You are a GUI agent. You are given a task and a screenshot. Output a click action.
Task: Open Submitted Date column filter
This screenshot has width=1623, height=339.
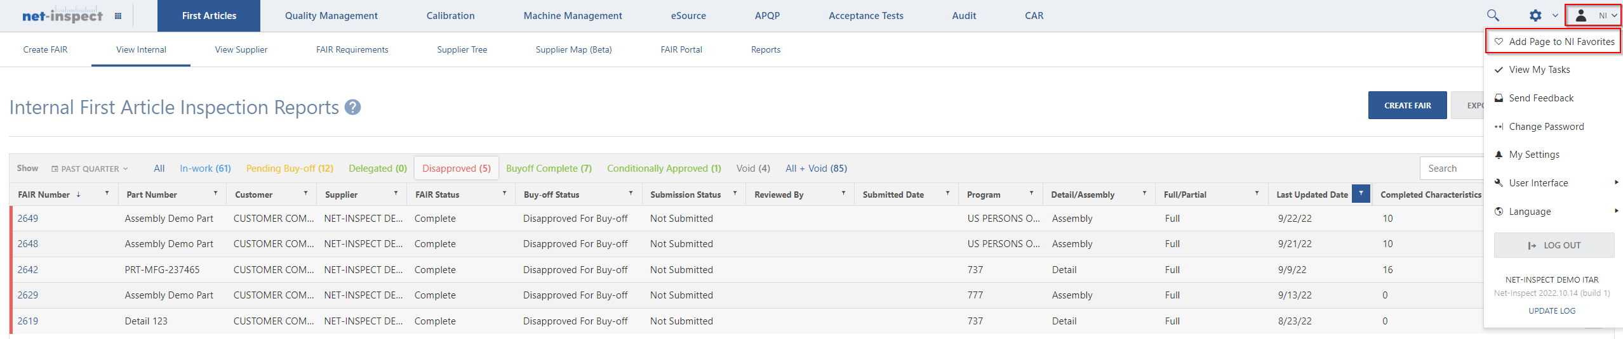[947, 193]
